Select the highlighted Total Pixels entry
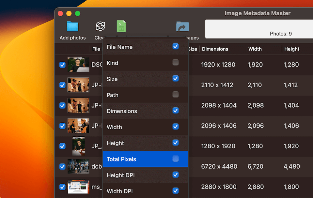This screenshot has width=313, height=198. coord(145,159)
